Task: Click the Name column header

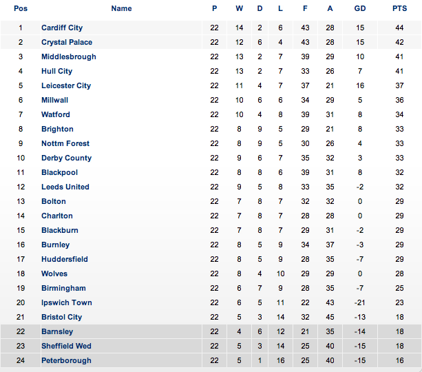Action: click(121, 9)
